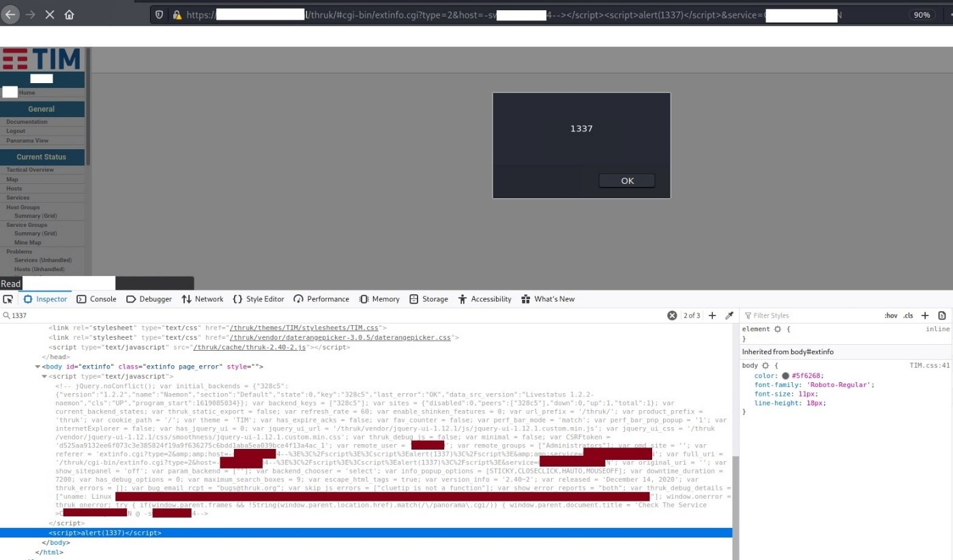
Task: Add a new CSS rule with plus icon
Action: (925, 315)
